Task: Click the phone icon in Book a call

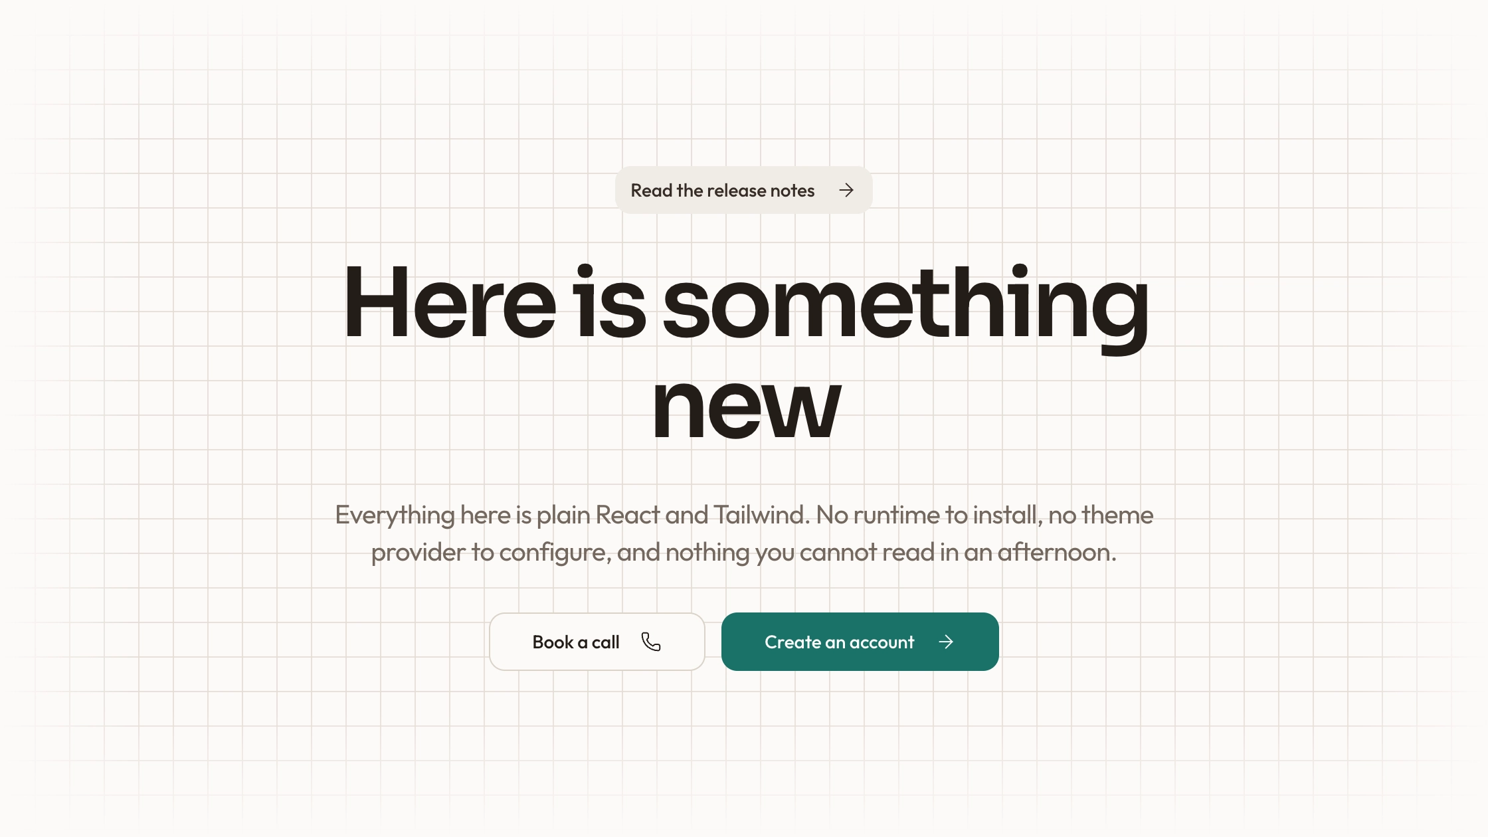Action: pos(651,642)
